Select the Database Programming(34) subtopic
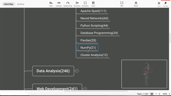This screenshot has width=171, height=96. pos(99,33)
